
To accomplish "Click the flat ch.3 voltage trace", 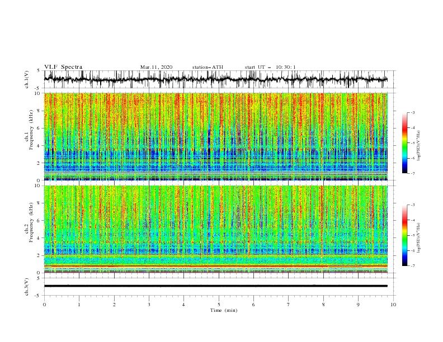I will (216, 286).
